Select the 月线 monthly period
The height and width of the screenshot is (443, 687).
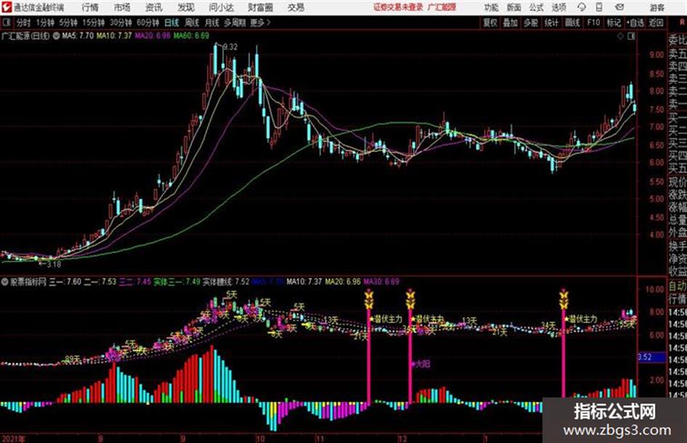pyautogui.click(x=212, y=23)
